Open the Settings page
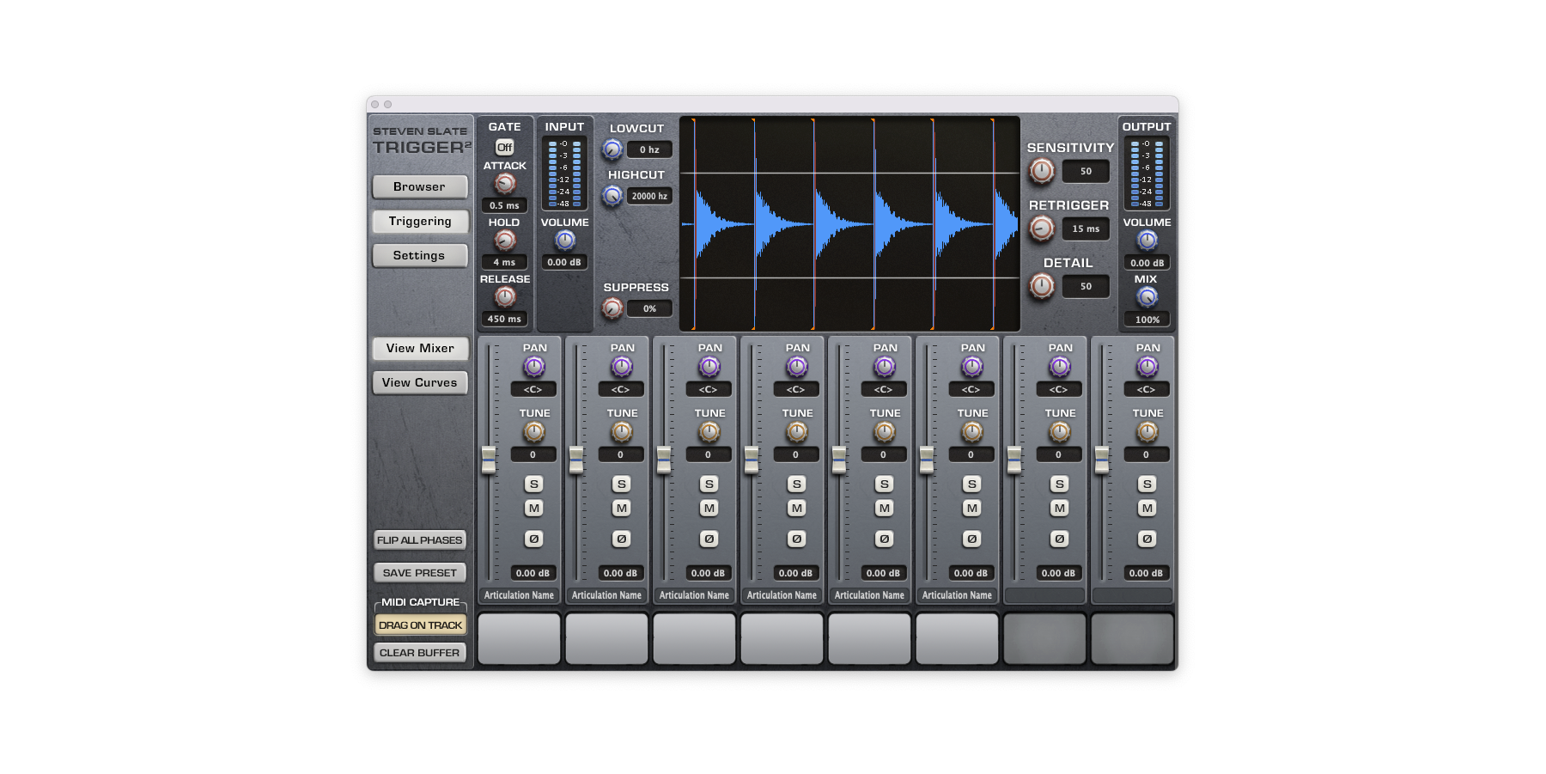This screenshot has width=1546, height=774. coord(420,256)
